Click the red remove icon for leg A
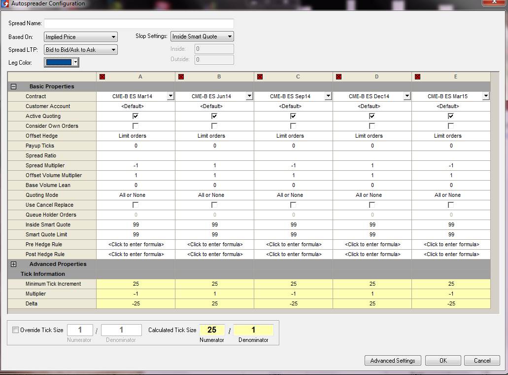Viewport: 508px width, 375px height. (102, 77)
